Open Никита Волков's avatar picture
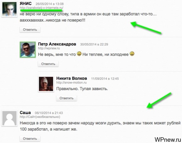 [x=46, y=84]
